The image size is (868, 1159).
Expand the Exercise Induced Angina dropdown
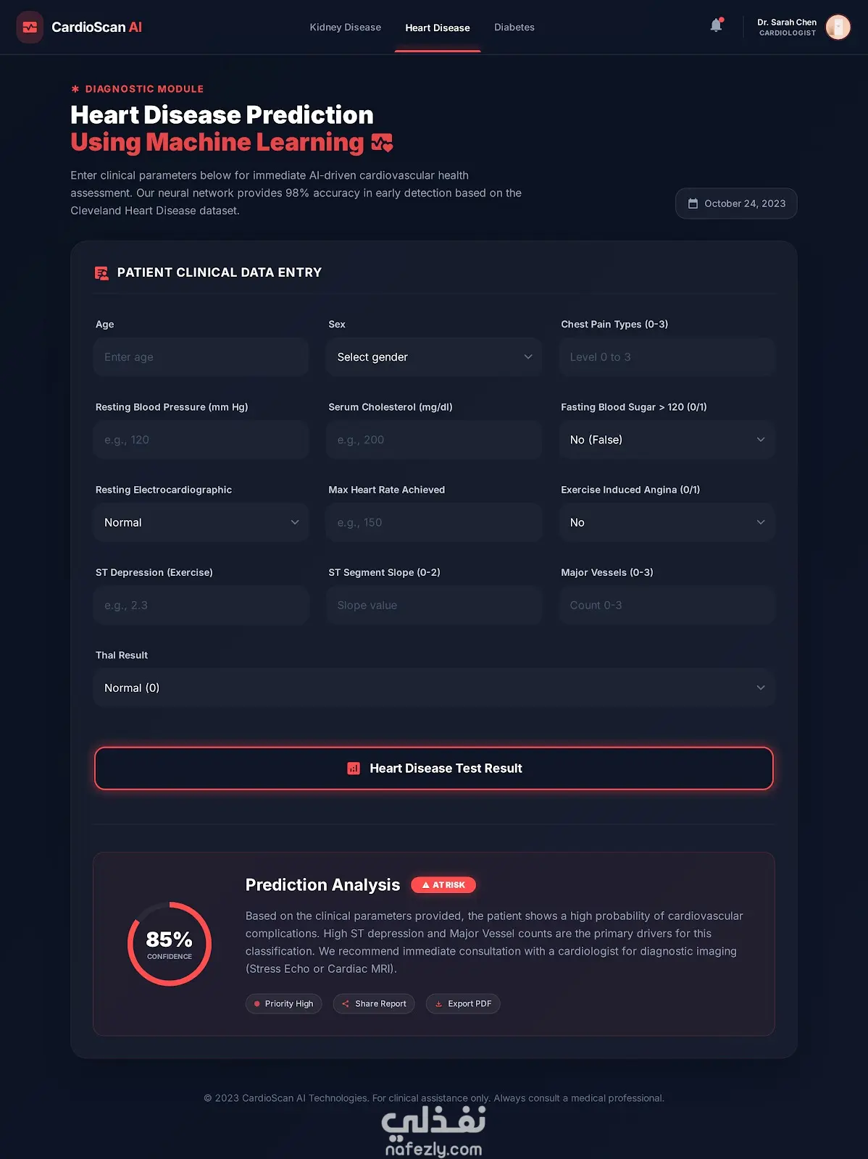[x=667, y=522]
